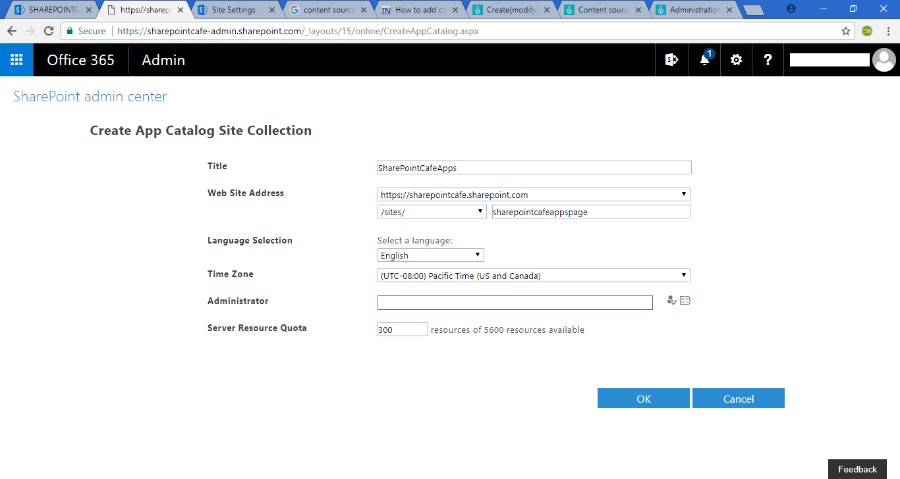Open the Time Zone dropdown
Image resolution: width=900 pixels, height=479 pixels.
(x=534, y=276)
